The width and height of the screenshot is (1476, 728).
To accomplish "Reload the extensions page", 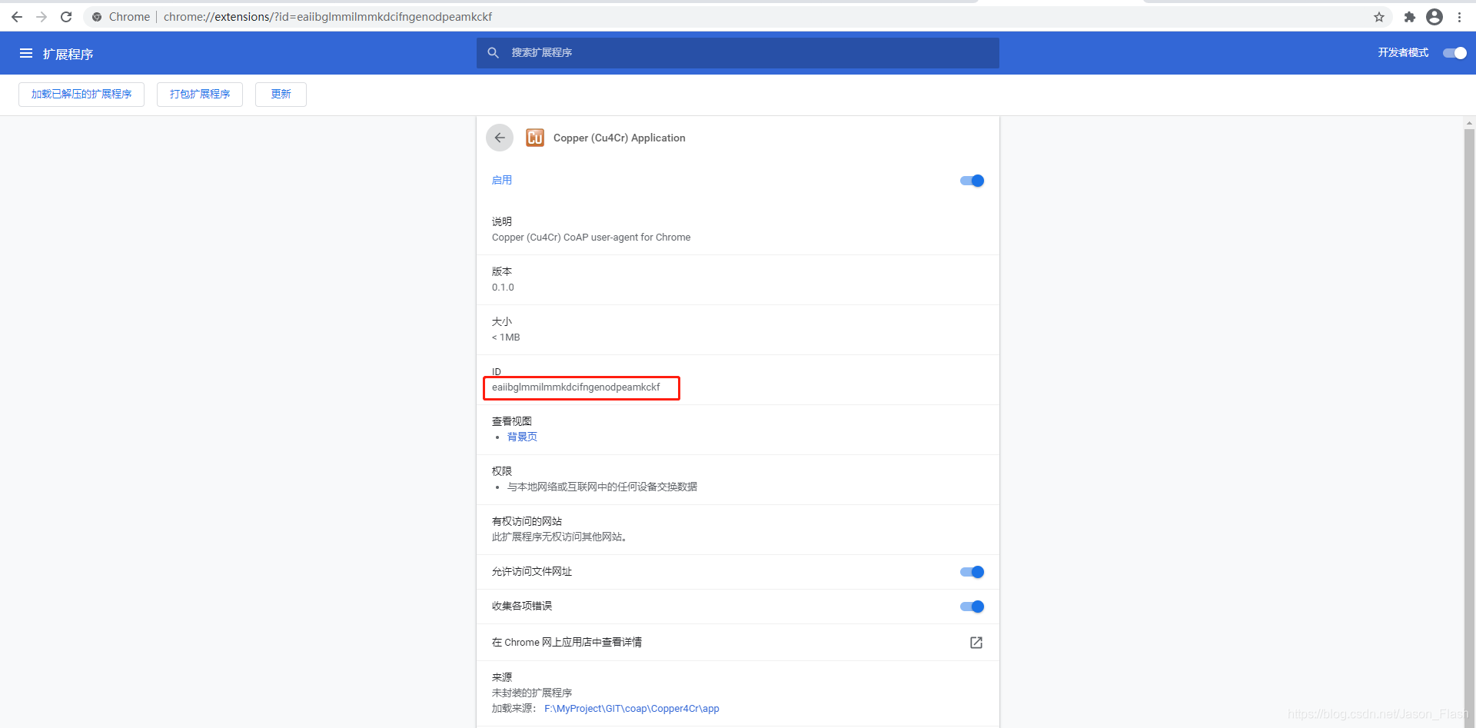I will (x=66, y=17).
